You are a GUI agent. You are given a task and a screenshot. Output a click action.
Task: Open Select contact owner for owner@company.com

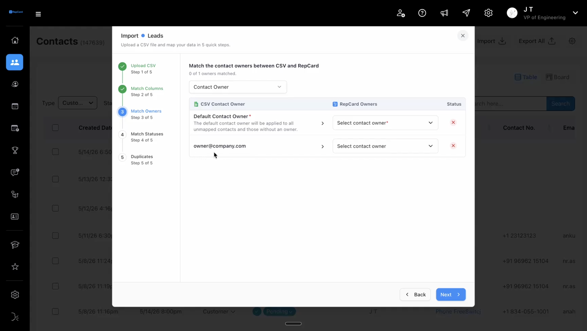[385, 146]
